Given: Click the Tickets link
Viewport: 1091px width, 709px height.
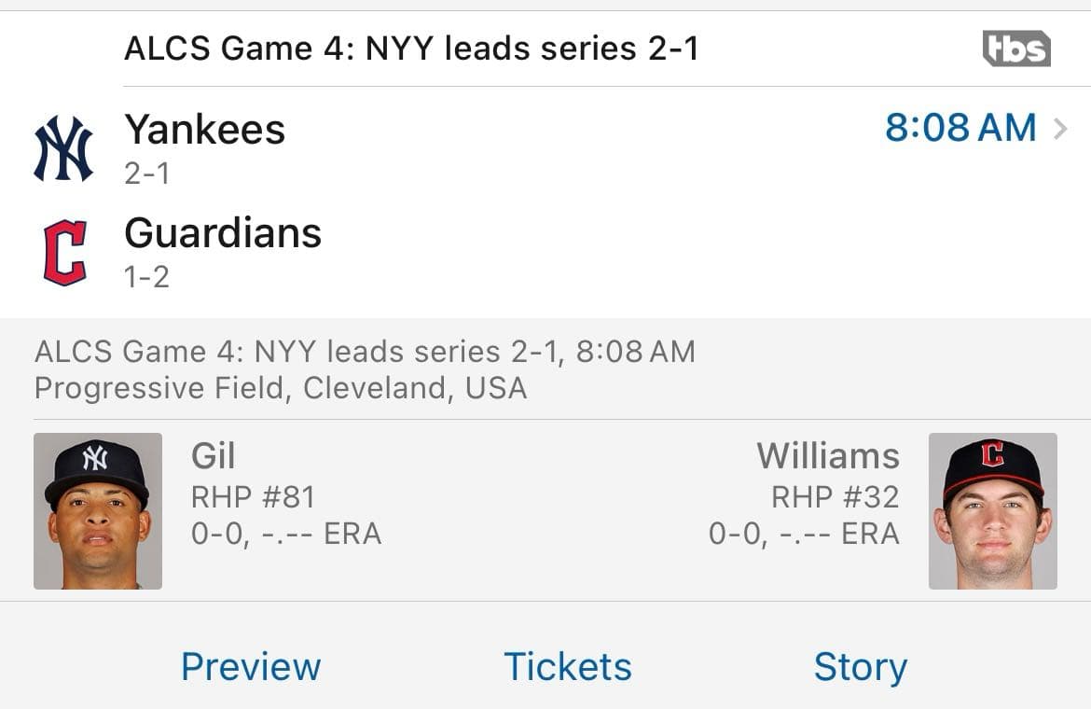Looking at the screenshot, I should [567, 666].
